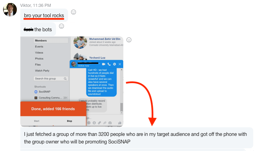Click the Search this group field
Screen dimensions: 256x151
coord(51,79)
